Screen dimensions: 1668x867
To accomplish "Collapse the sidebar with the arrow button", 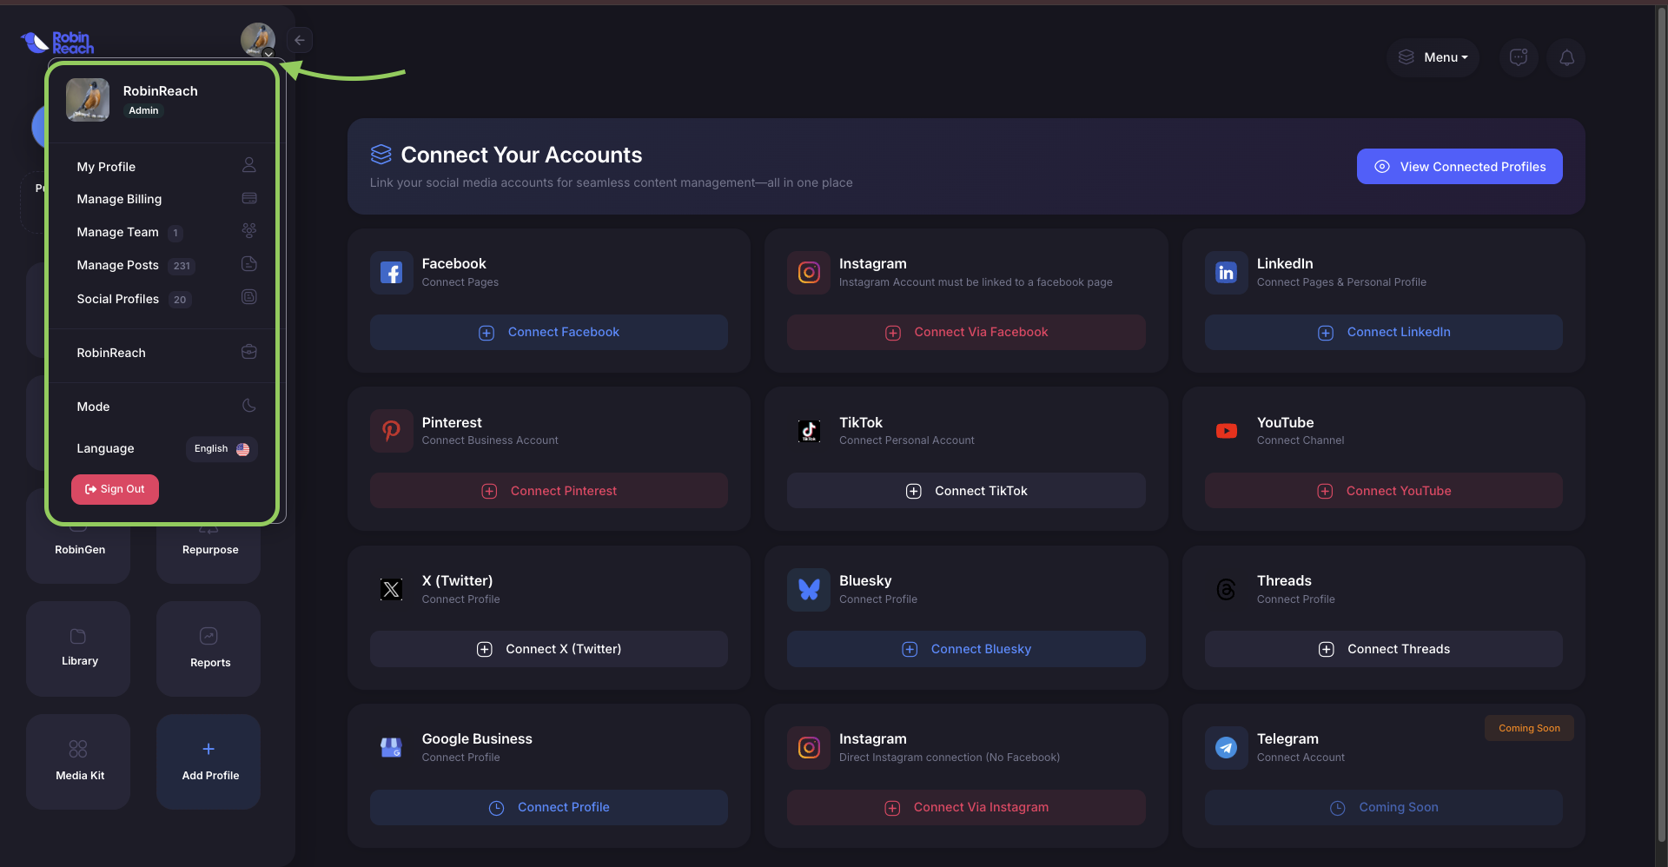I will 300,40.
